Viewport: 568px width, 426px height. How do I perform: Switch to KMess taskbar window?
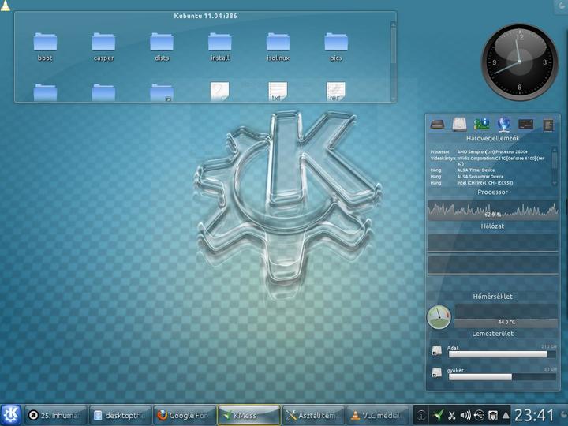tap(248, 415)
